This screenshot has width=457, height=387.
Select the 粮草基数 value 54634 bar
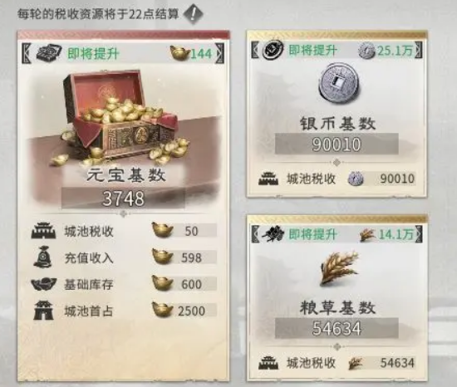pos(337,328)
